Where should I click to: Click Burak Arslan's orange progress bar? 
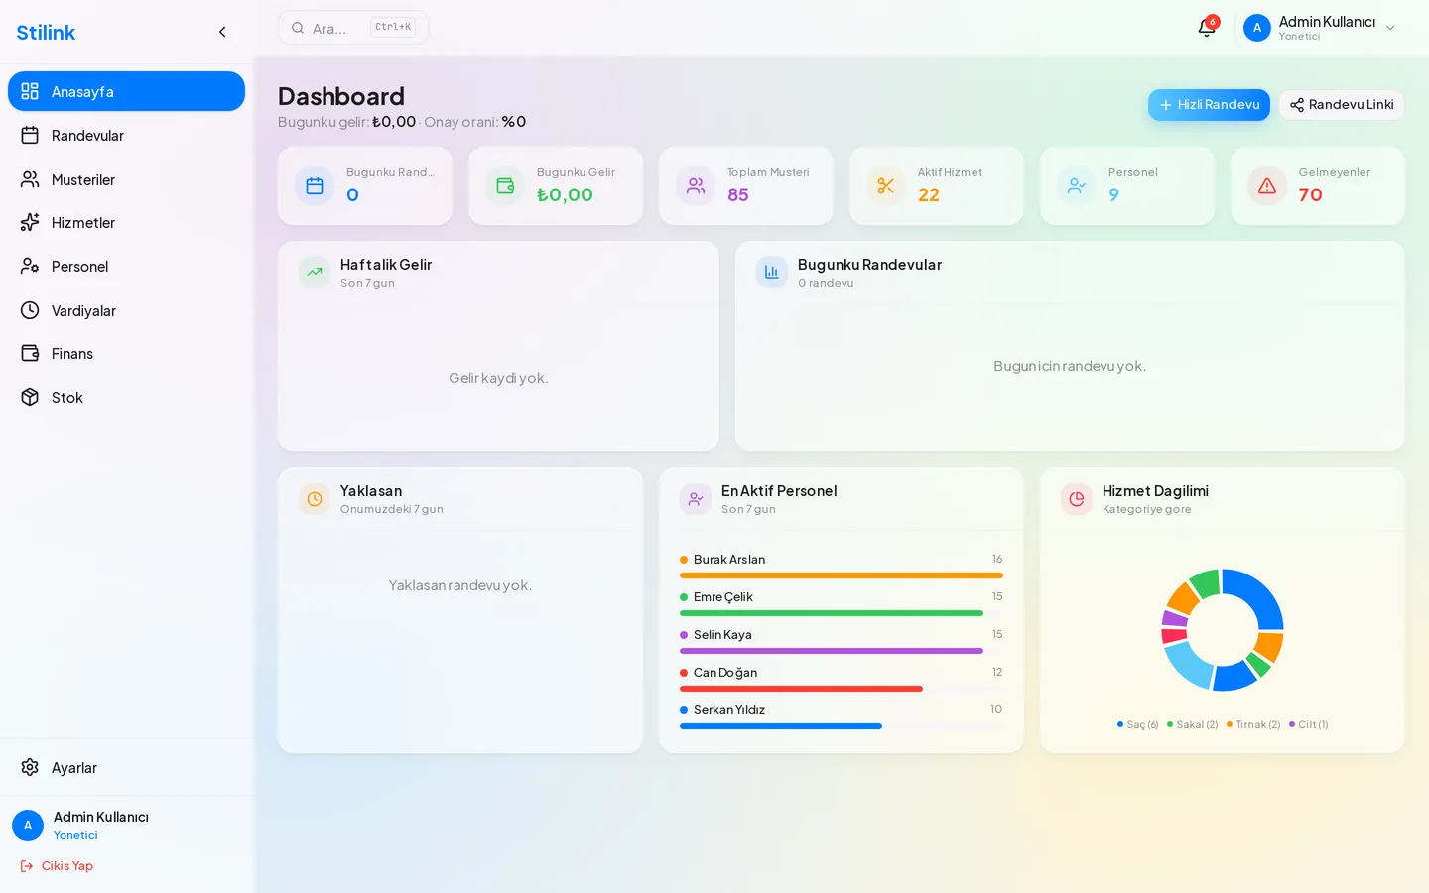(x=842, y=575)
